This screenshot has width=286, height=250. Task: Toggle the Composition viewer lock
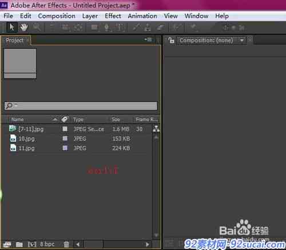pos(171,40)
